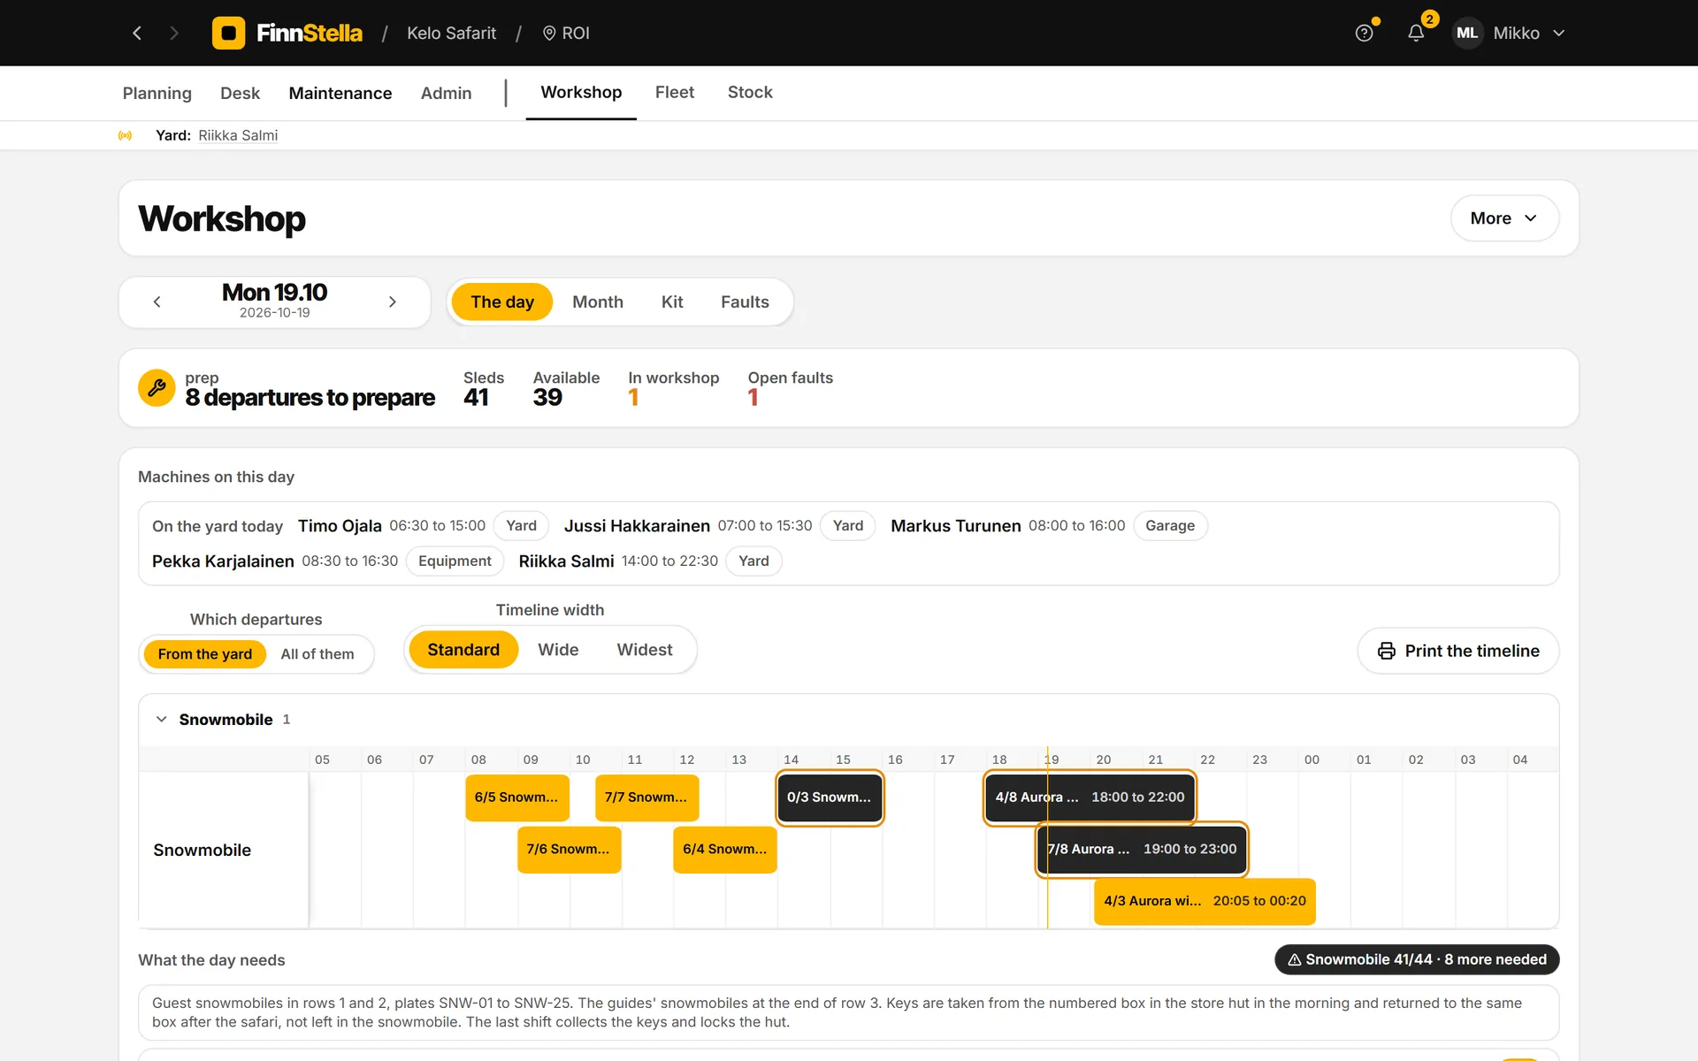Open the help question mark icon

[x=1365, y=33]
